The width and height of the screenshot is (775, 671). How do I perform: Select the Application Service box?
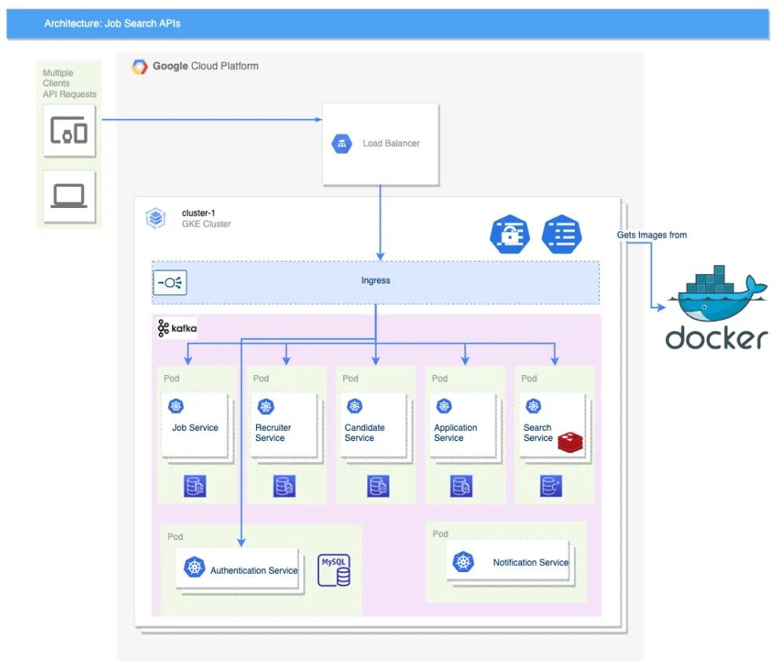coord(462,427)
